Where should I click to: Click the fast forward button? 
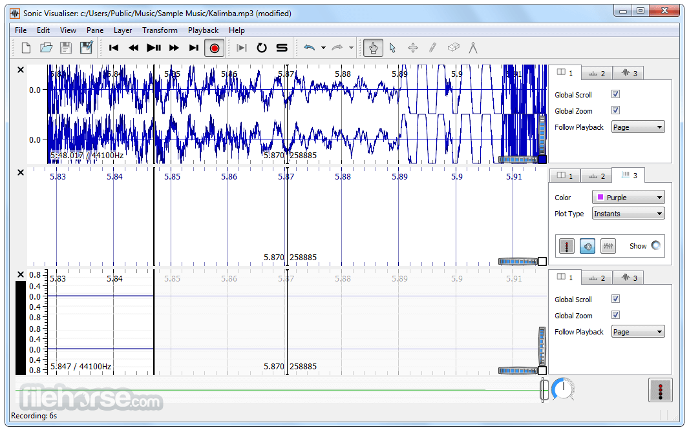point(174,48)
